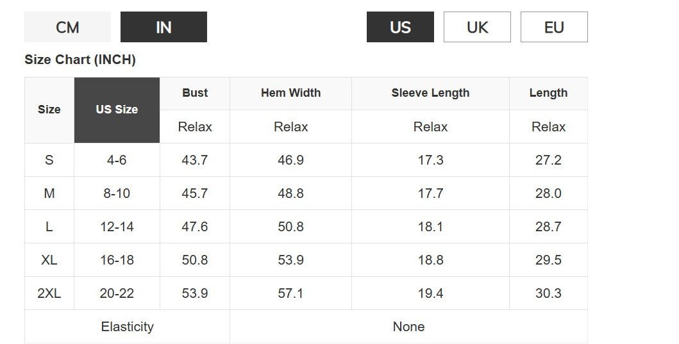This screenshot has width=679, height=344.
Task: Click the Elasticity row label
Action: pos(128,326)
